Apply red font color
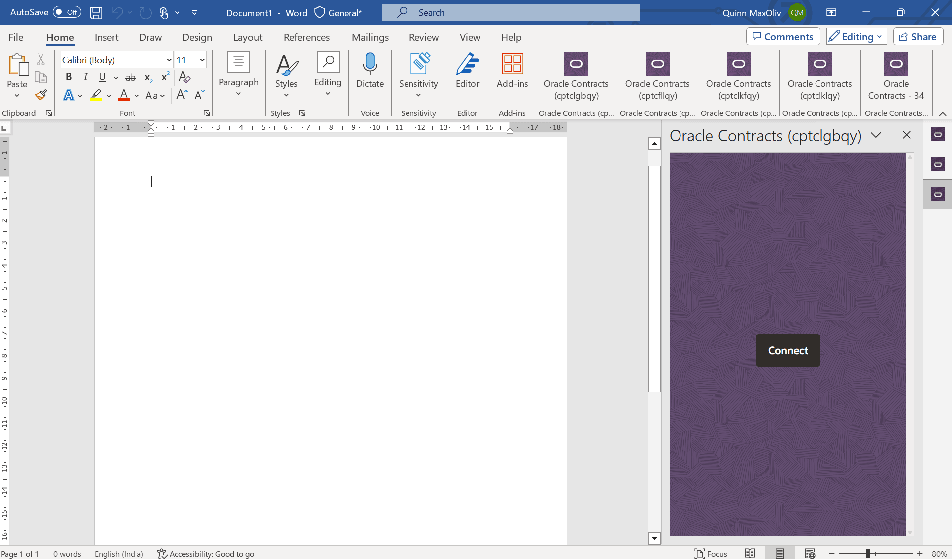 (x=124, y=95)
